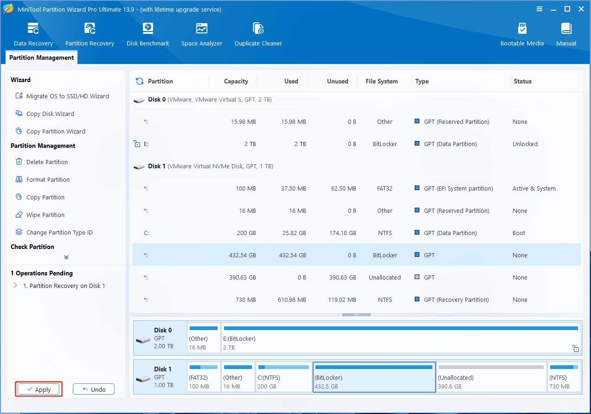Click E:(BitLocker) 2 TB block in map

point(401,339)
